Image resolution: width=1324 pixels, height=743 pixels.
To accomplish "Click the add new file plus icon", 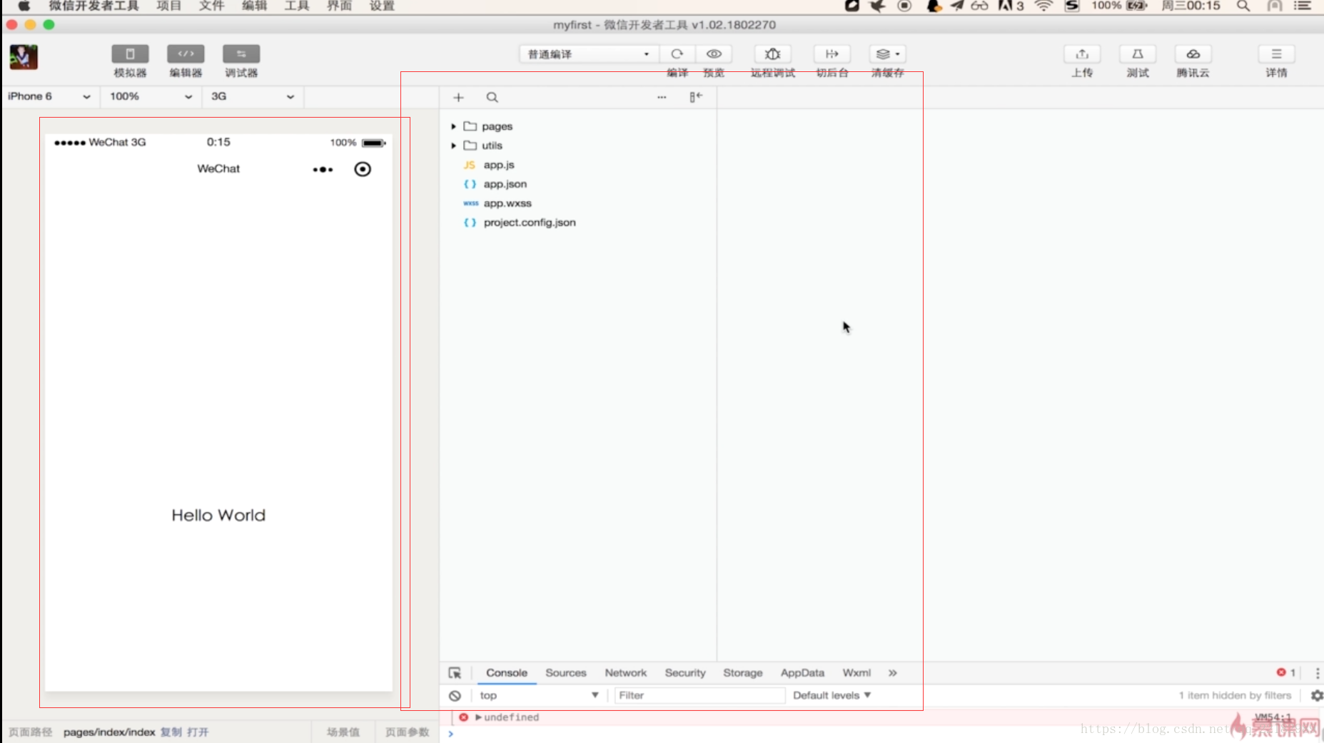I will [458, 98].
